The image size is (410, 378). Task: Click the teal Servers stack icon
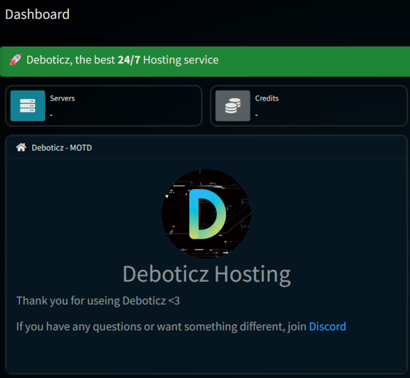coord(28,106)
